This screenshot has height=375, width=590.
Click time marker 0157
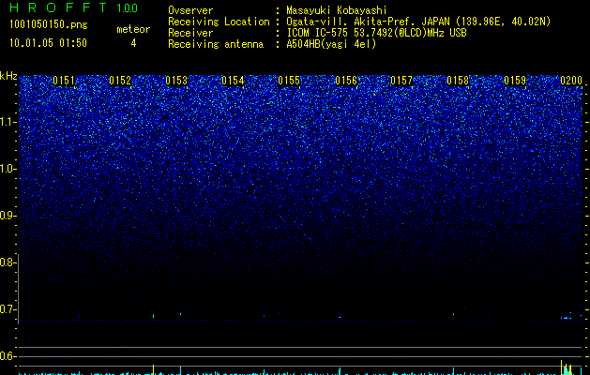pyautogui.click(x=401, y=81)
